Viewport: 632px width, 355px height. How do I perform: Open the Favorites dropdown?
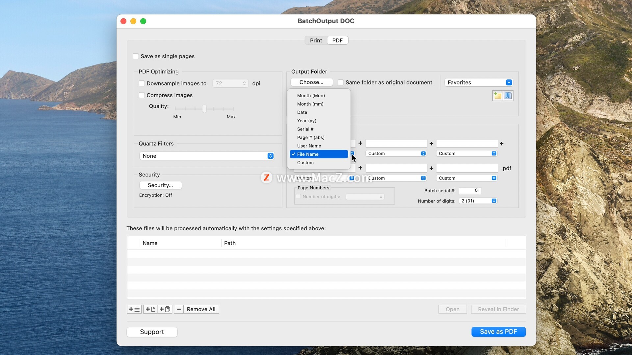click(x=479, y=83)
